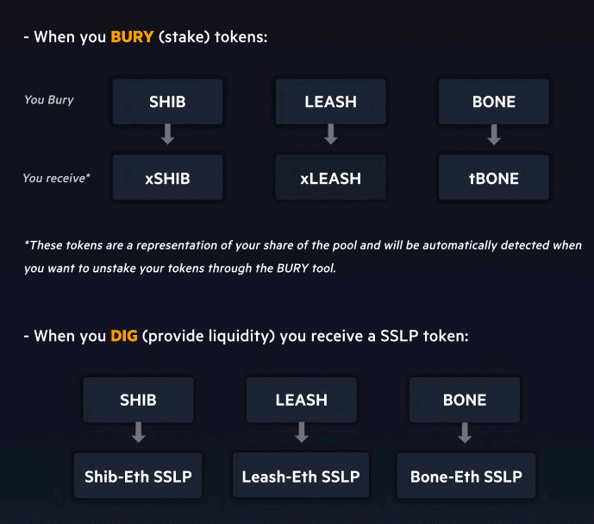Click the BONE box in the DIG section

click(465, 400)
